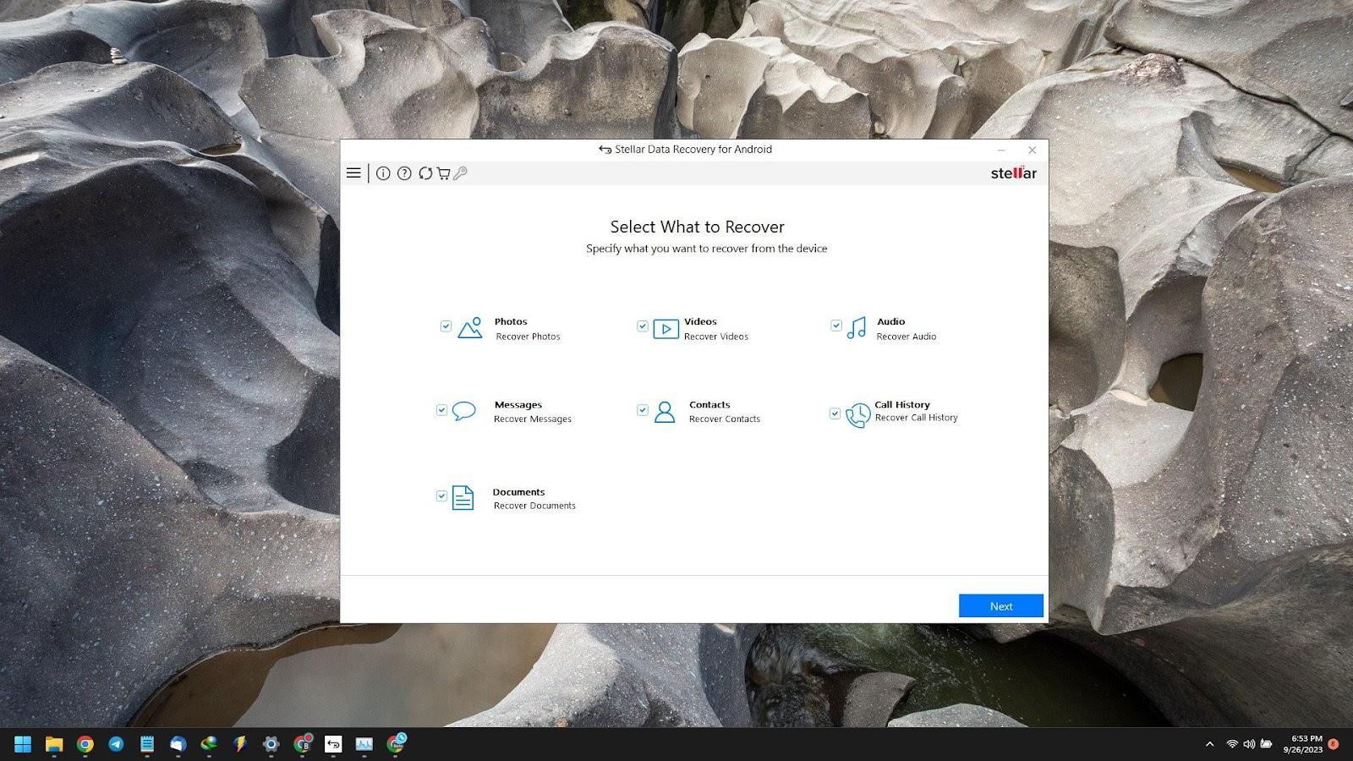This screenshot has height=761, width=1353.
Task: Open Telegram from the taskbar
Action: (x=116, y=744)
